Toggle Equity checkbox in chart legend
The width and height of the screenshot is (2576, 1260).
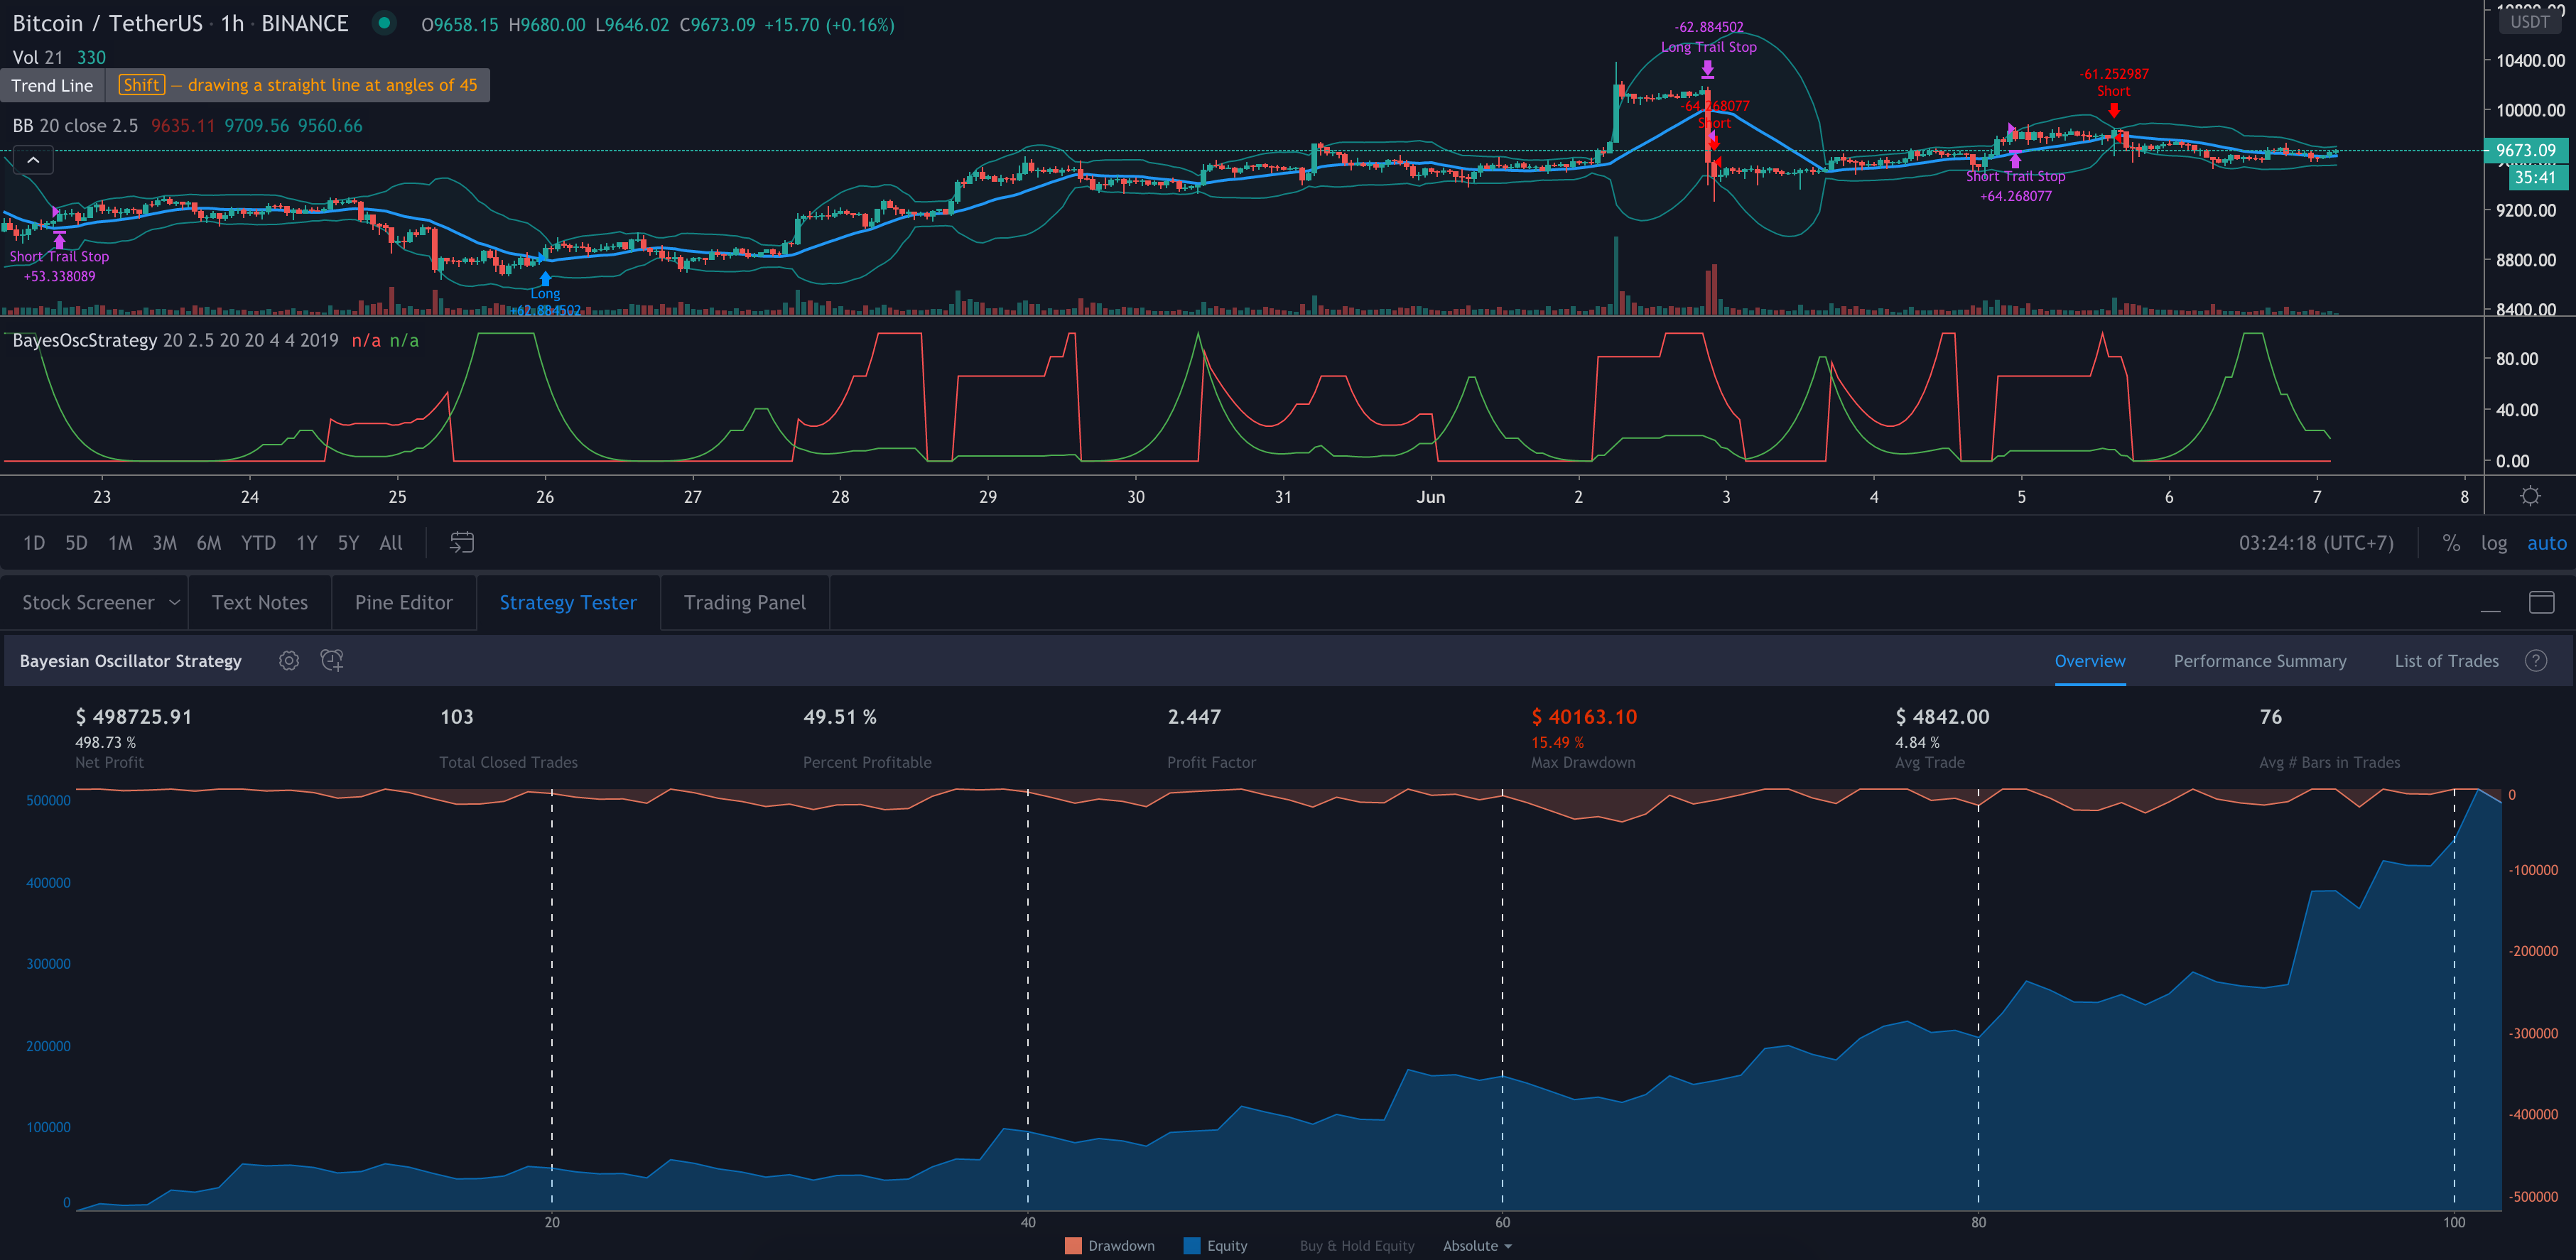1192,1246
